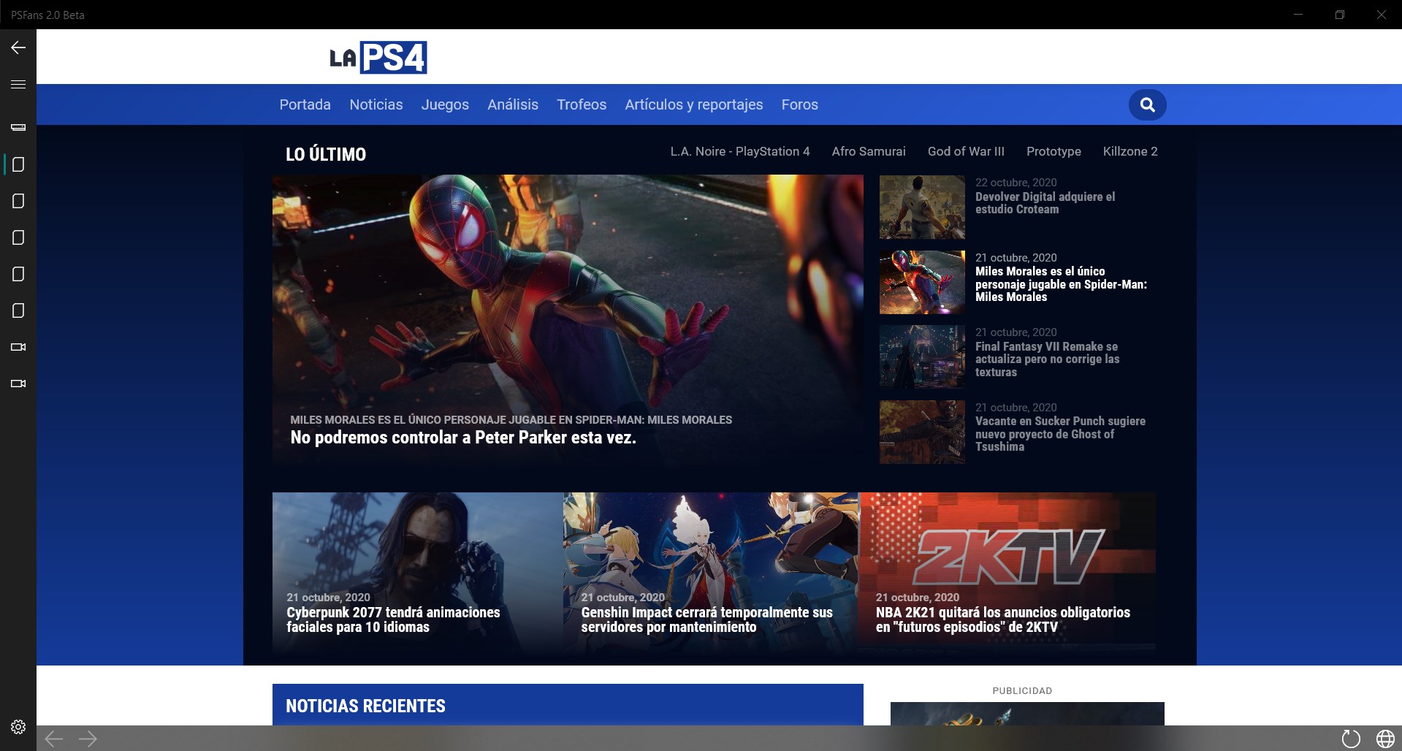Select the second video camera sidebar icon
The height and width of the screenshot is (751, 1402).
18,384
